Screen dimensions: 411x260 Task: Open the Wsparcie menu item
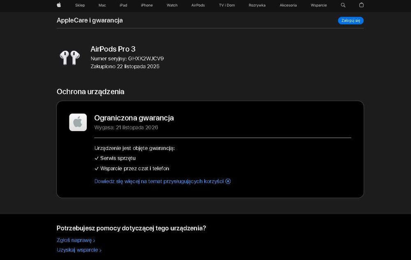tap(319, 5)
